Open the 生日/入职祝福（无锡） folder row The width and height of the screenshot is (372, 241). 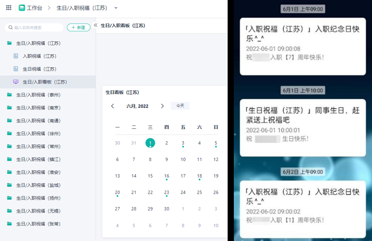click(x=48, y=211)
